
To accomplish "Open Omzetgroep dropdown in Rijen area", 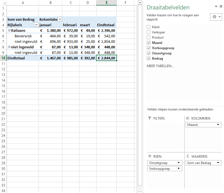I will [179, 163].
